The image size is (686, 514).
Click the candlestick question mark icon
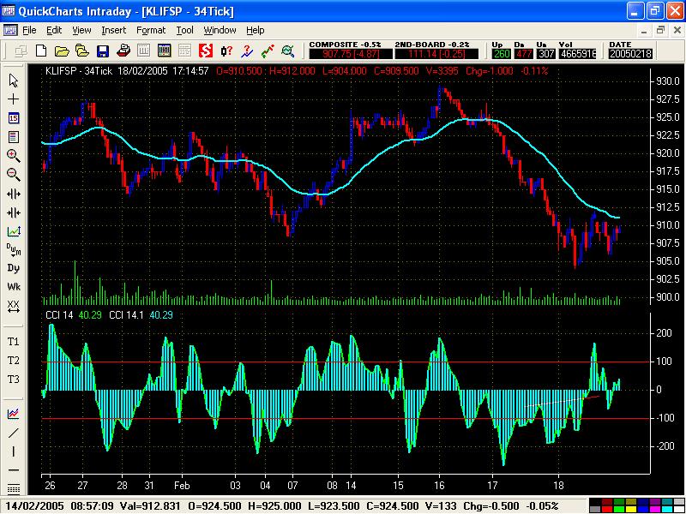click(x=226, y=51)
